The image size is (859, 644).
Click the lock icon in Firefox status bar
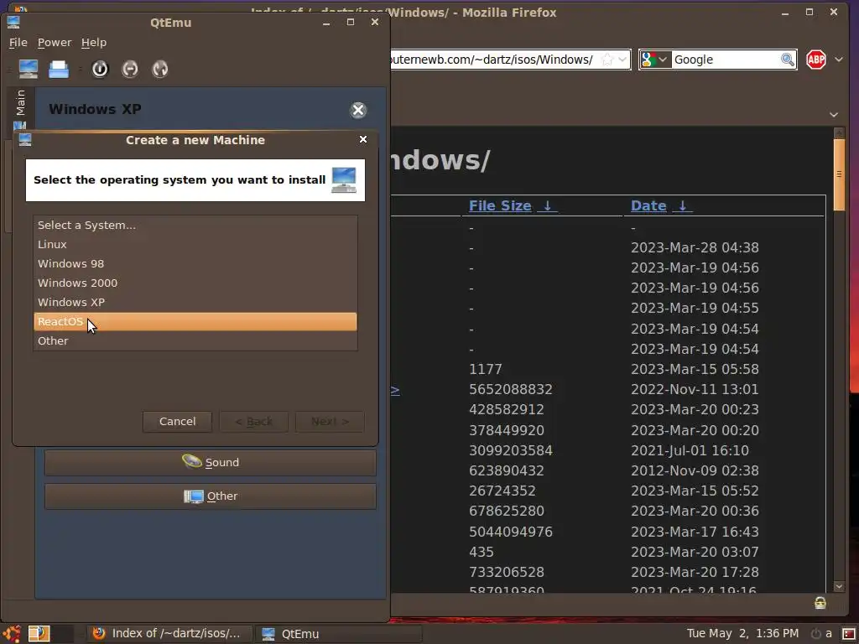(820, 603)
